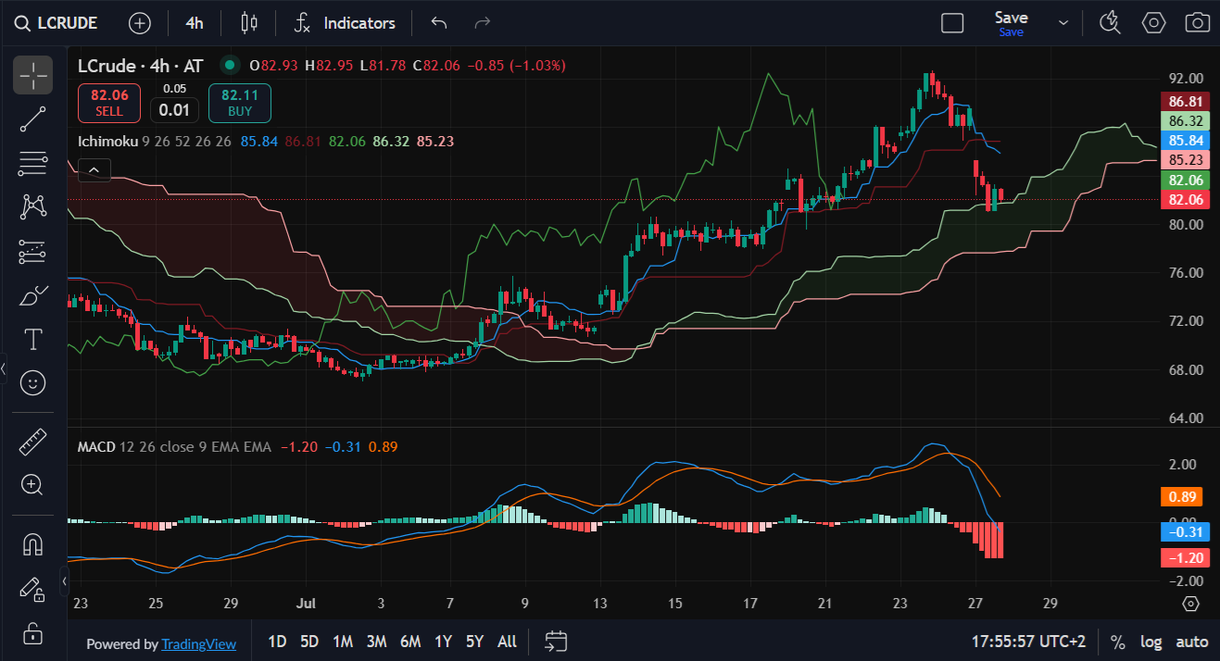1220x661 pixels.
Task: Change the 4h interval setting
Action: [195, 23]
